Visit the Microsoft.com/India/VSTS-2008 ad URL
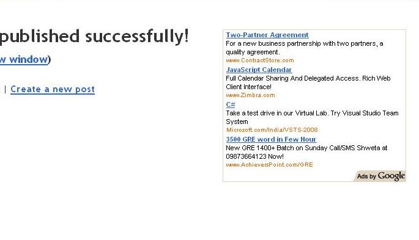The width and height of the screenshot is (419, 240). (272, 130)
